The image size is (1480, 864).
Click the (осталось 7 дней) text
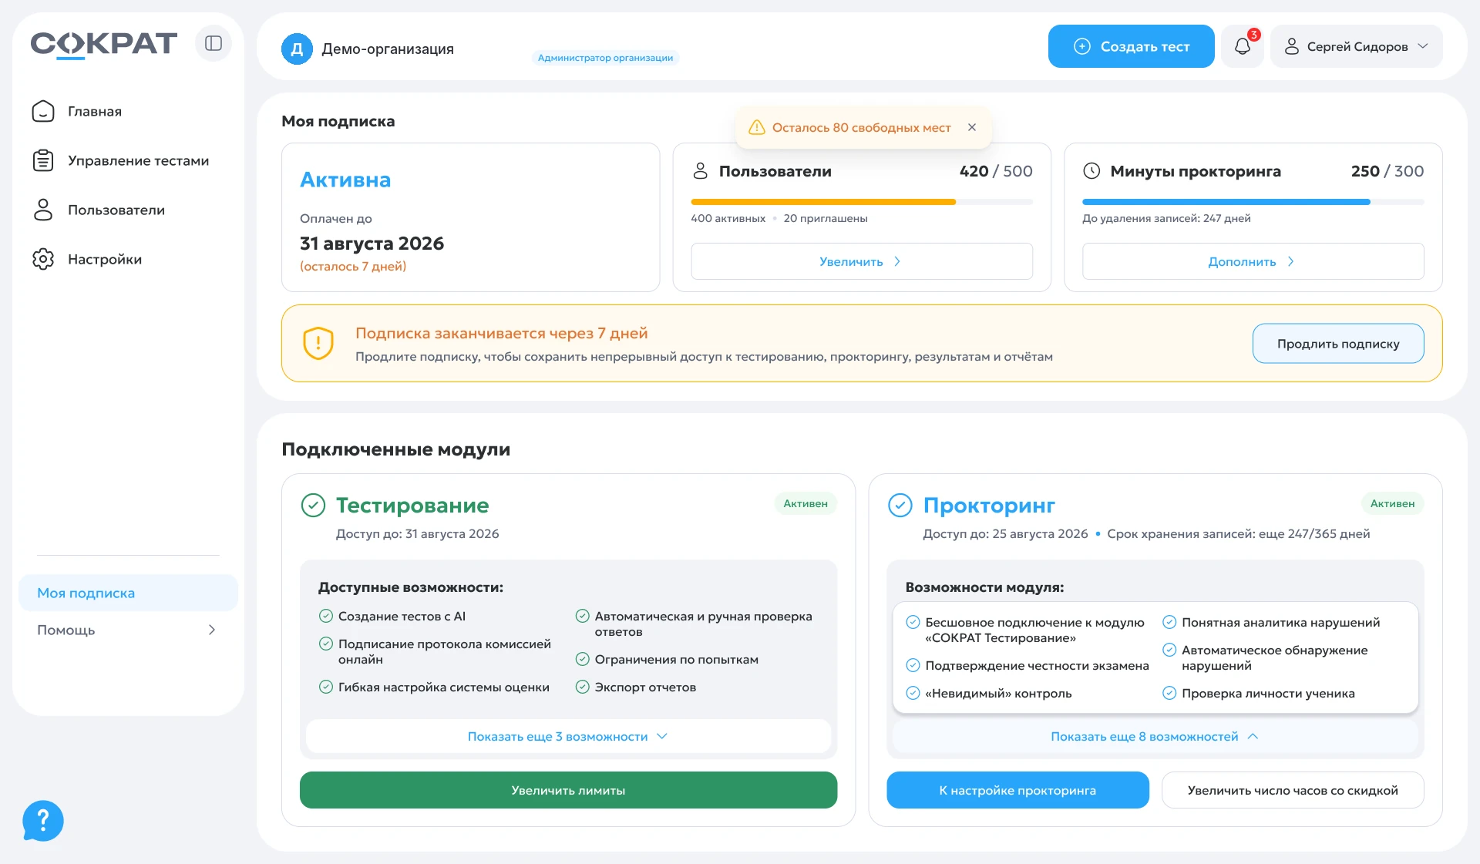coord(353,266)
